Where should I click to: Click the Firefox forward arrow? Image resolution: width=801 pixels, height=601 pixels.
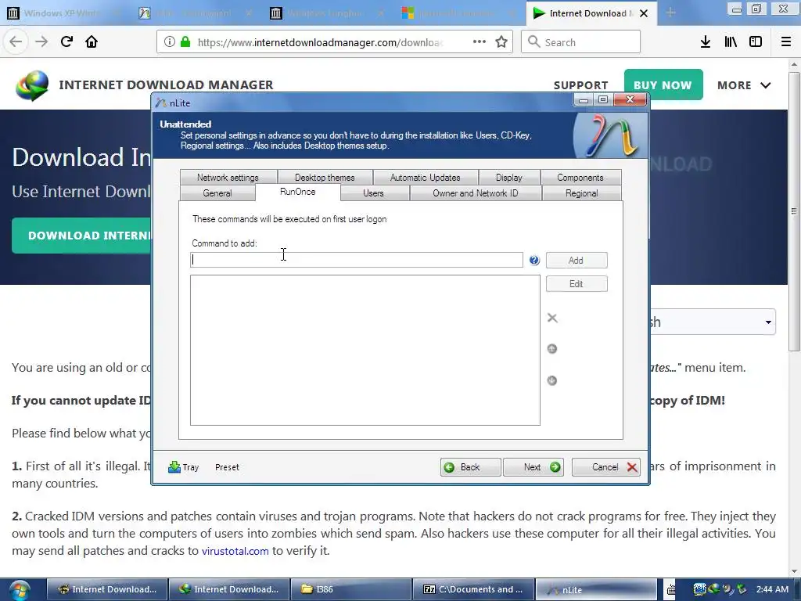[x=41, y=41]
